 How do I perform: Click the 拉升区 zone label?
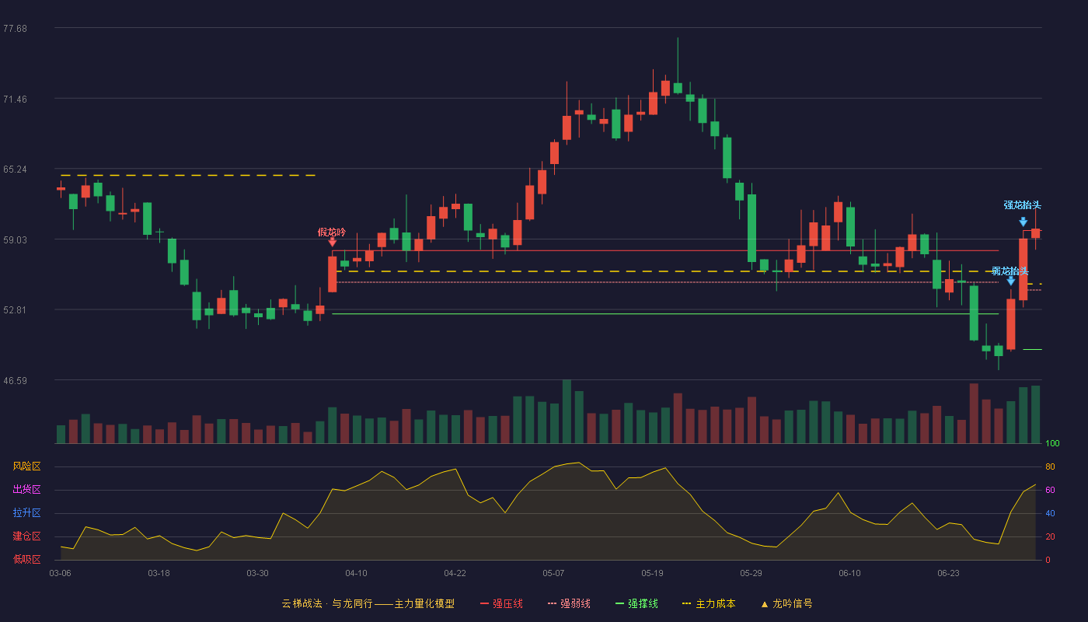click(x=26, y=513)
